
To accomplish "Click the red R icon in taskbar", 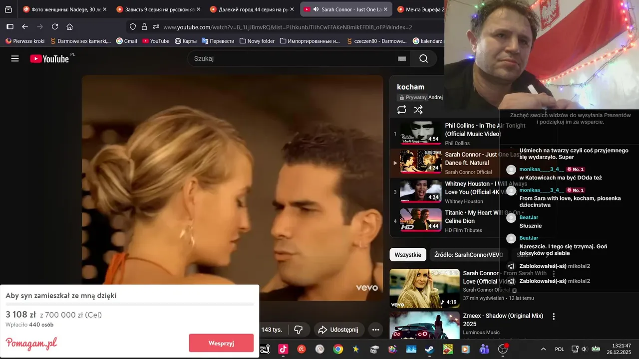I will pos(302,349).
